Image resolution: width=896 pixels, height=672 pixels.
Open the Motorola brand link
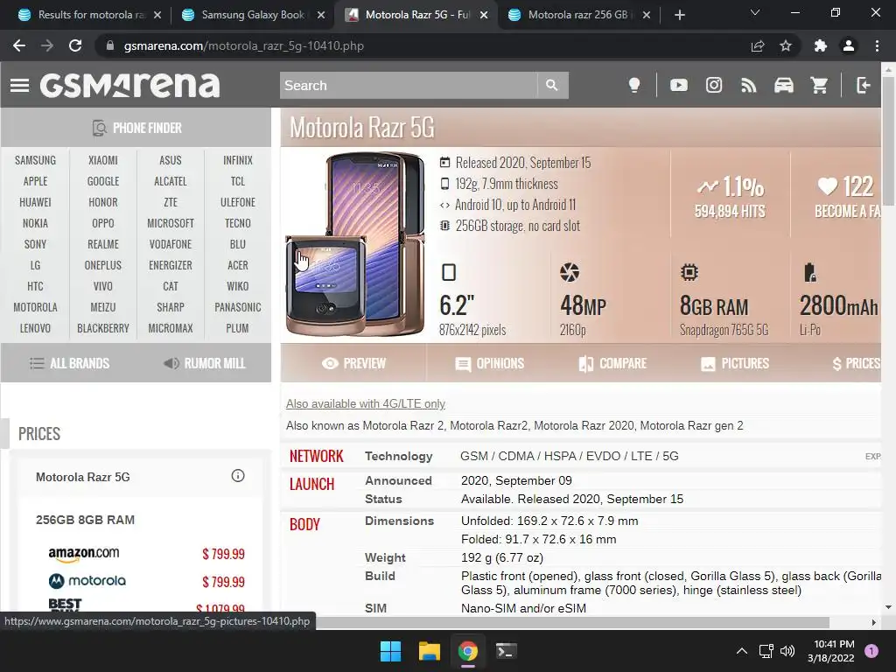(x=35, y=307)
